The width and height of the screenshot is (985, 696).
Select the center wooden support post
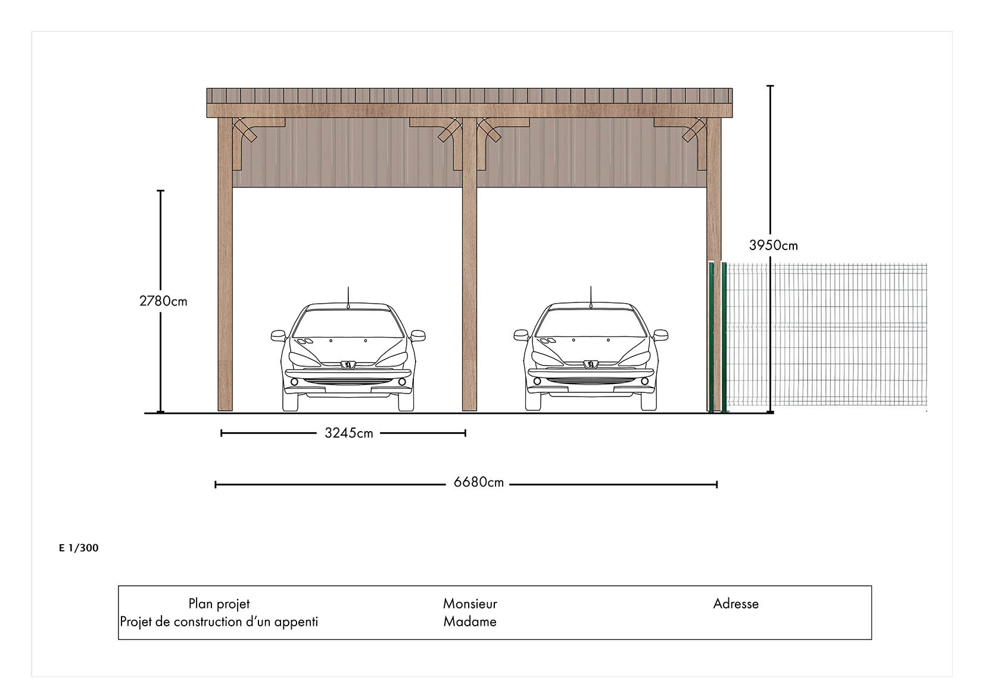click(x=470, y=268)
